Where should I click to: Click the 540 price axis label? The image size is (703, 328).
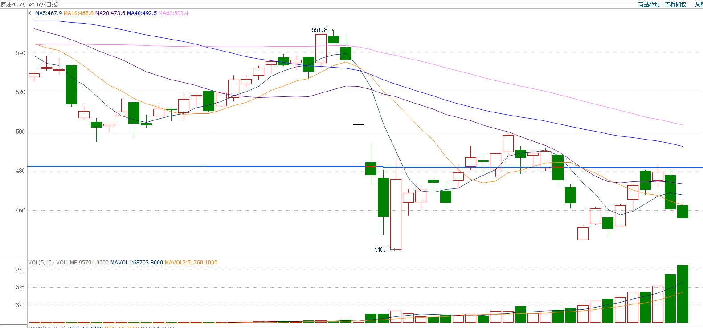(20, 53)
